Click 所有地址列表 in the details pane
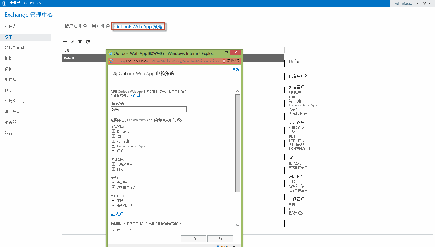Image resolution: width=435 pixels, height=247 pixels. pos(298,113)
